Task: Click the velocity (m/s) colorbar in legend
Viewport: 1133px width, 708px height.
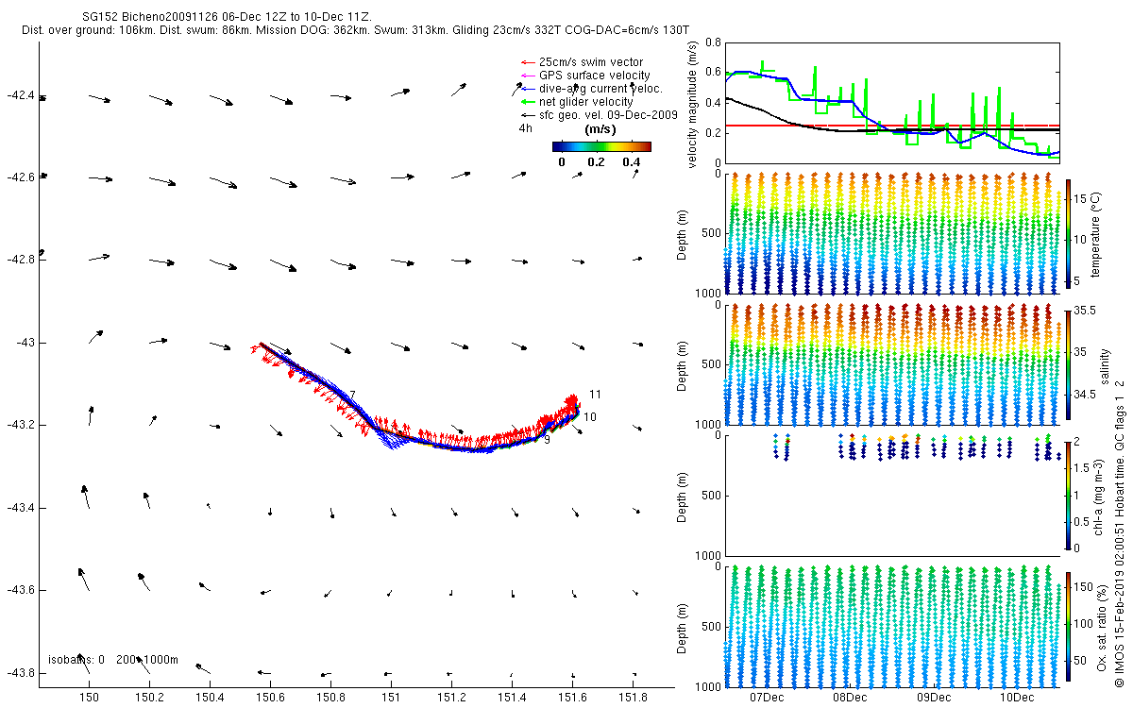Action: (601, 146)
